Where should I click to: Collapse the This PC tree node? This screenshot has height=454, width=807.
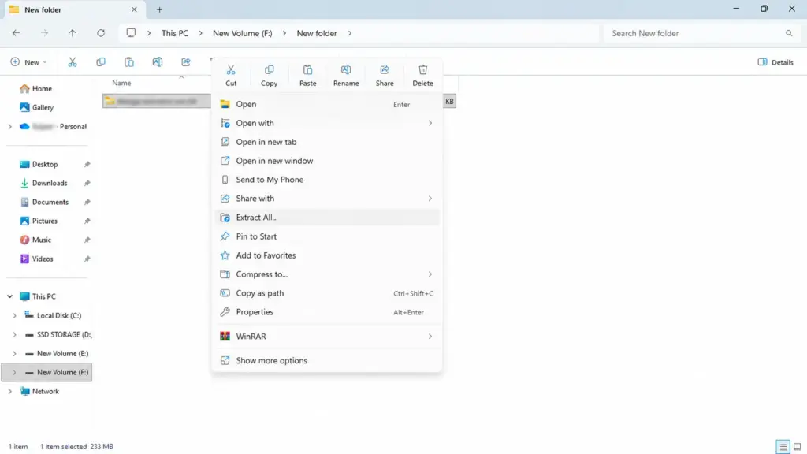click(9, 296)
